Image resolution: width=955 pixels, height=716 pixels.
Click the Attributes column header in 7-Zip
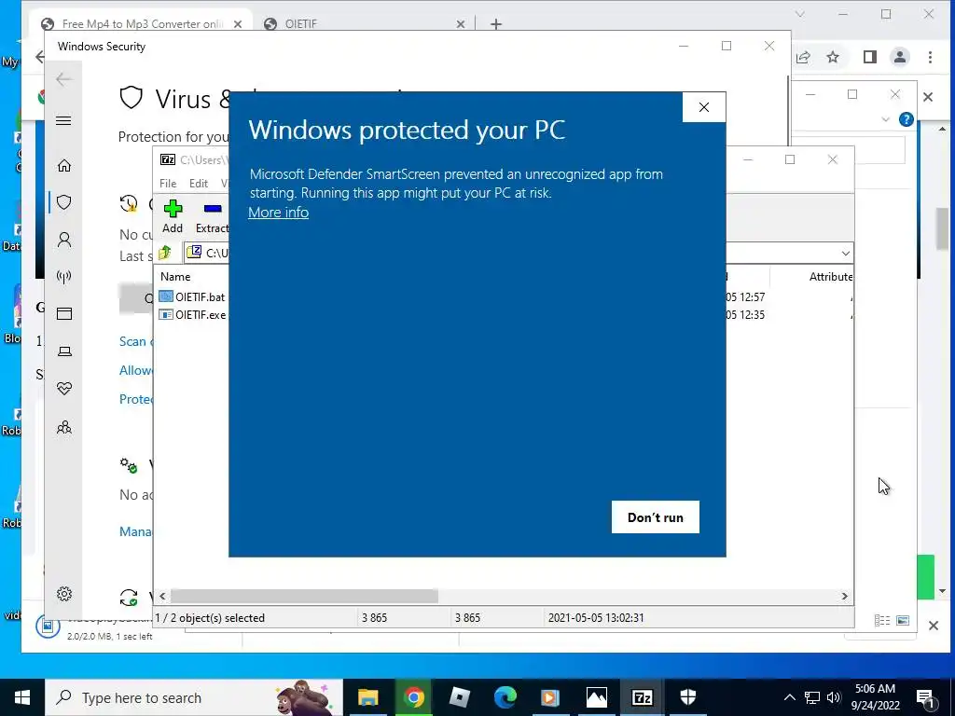pos(831,276)
